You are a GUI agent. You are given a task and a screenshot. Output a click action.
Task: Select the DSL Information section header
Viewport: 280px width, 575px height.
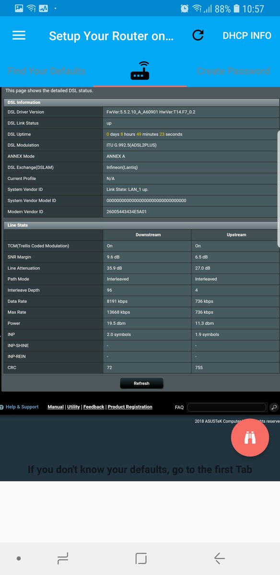pos(141,102)
